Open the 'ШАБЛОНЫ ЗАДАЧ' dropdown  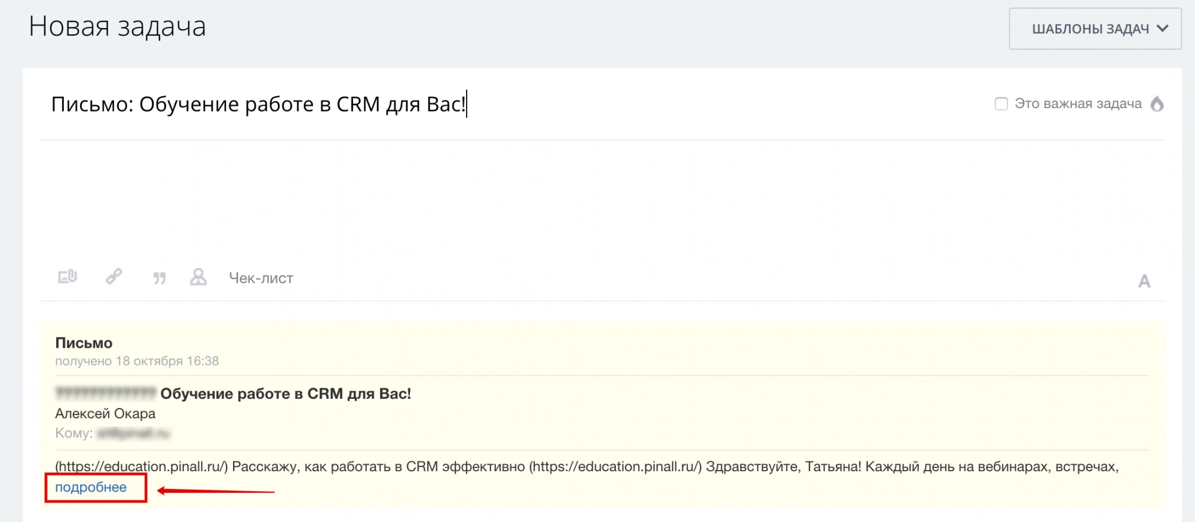click(1095, 29)
